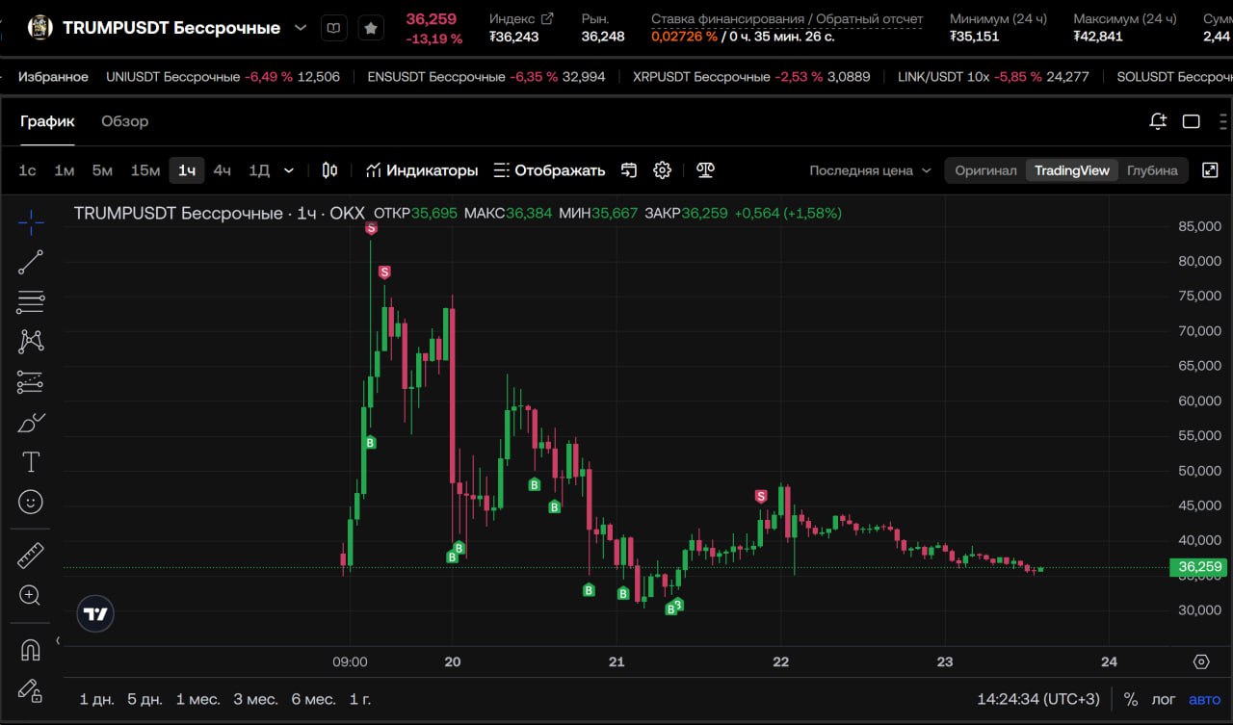Image resolution: width=1233 pixels, height=725 pixels.
Task: Set the 6 мес. date range
Action: tap(313, 699)
